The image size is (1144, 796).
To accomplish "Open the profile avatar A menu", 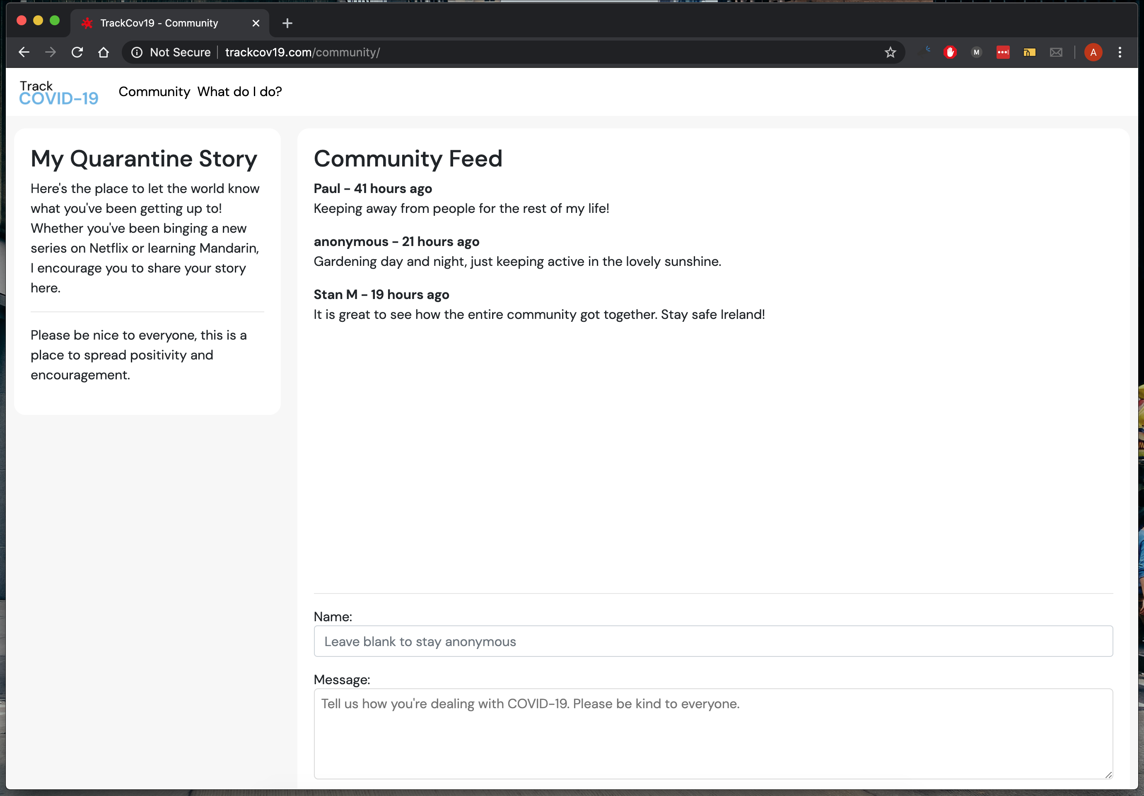I will (1093, 52).
